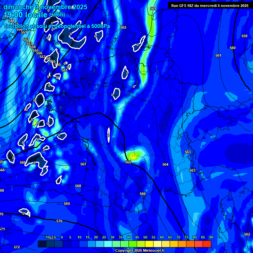Click the 572 contour label in bottom-left
The image size is (253, 253).
coord(17,247)
